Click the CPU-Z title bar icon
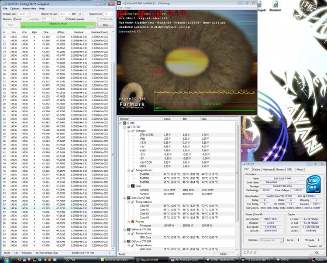Screen dimensions: 327x263 point(244,164)
